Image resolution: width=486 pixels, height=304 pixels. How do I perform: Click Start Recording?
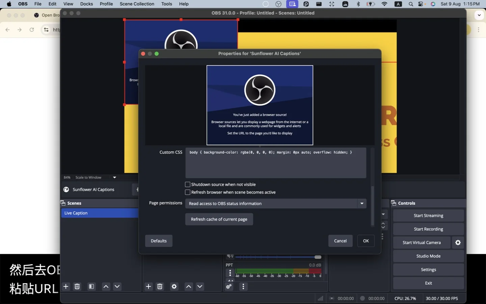428,229
